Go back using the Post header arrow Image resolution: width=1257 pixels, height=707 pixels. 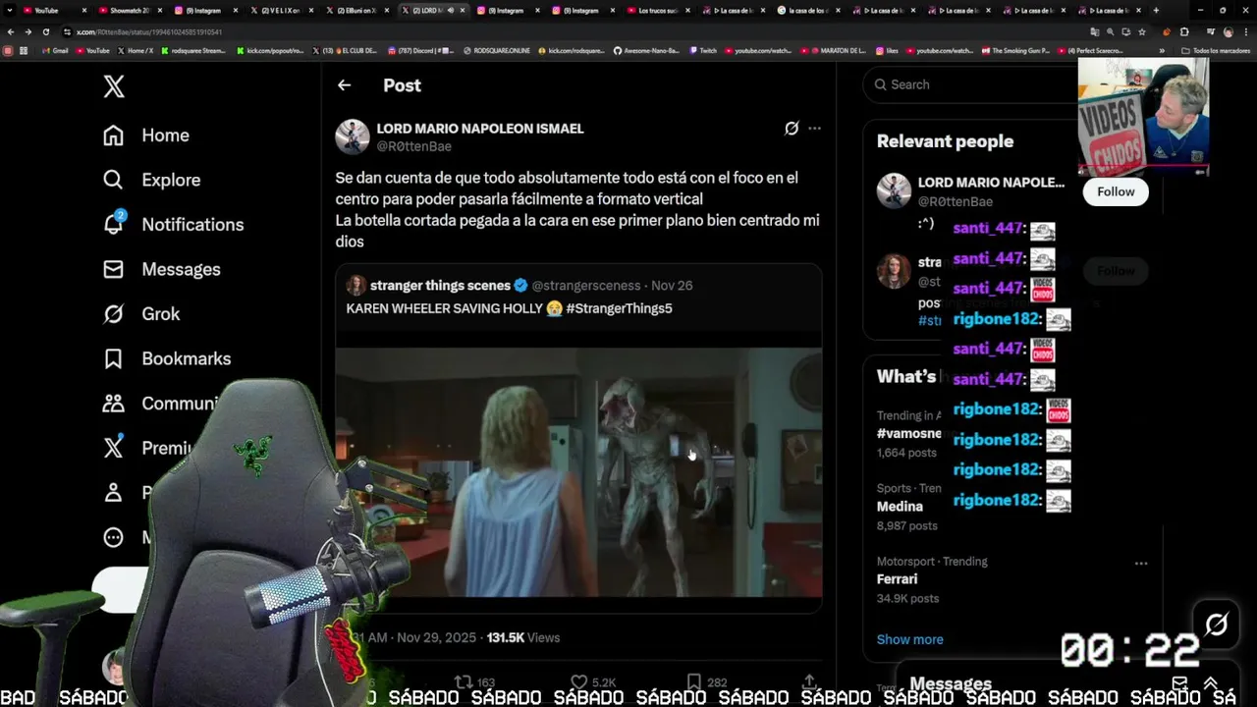point(344,85)
